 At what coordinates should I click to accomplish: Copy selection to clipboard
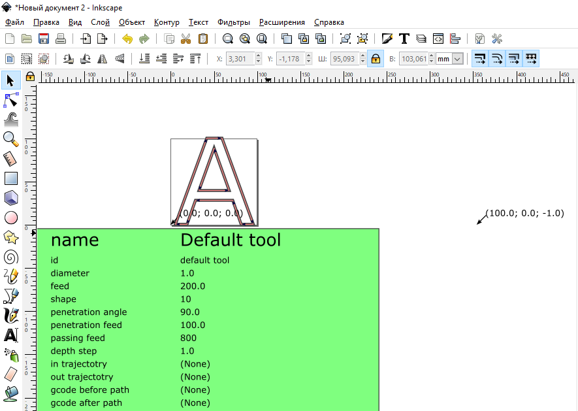point(169,39)
